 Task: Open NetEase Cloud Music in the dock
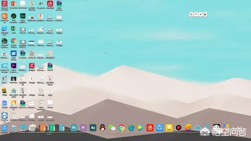tap(150, 128)
